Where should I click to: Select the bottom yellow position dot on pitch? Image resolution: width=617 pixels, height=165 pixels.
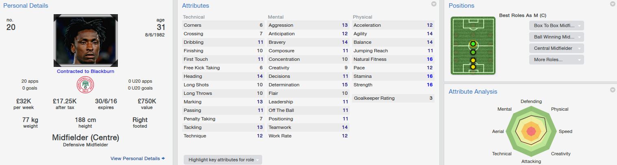pos(473,66)
